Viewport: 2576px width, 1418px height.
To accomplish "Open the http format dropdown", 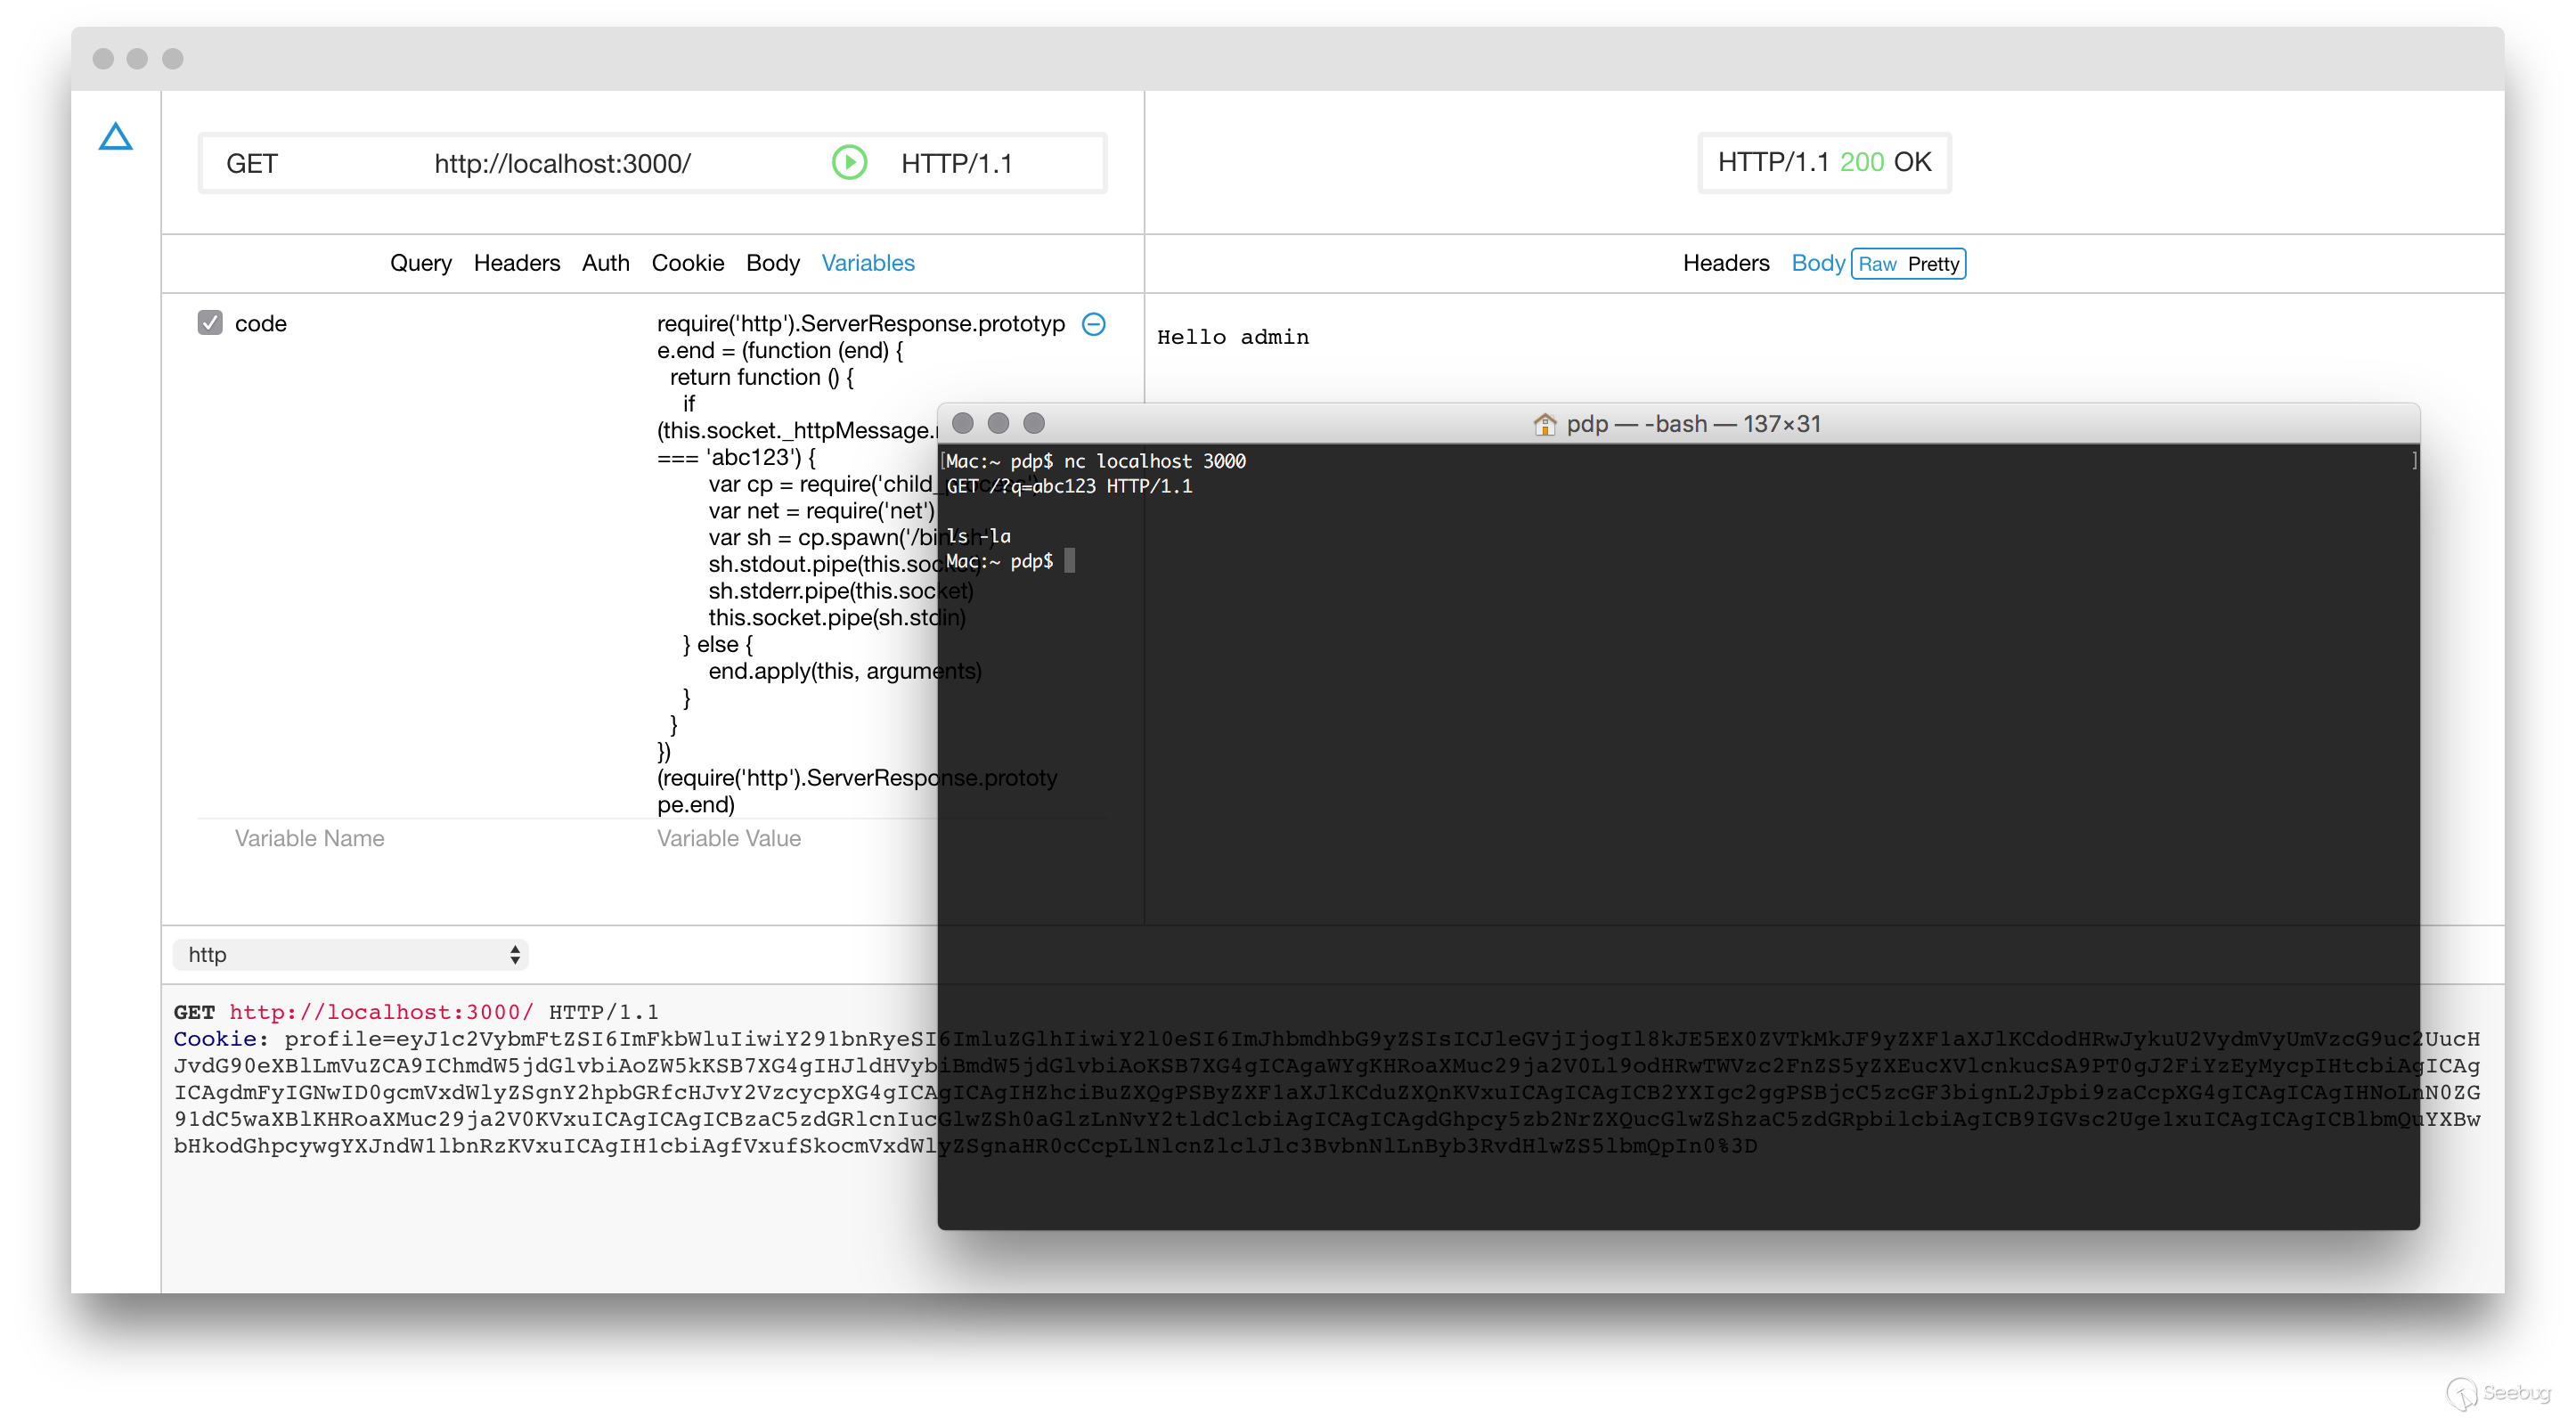I will point(350,954).
